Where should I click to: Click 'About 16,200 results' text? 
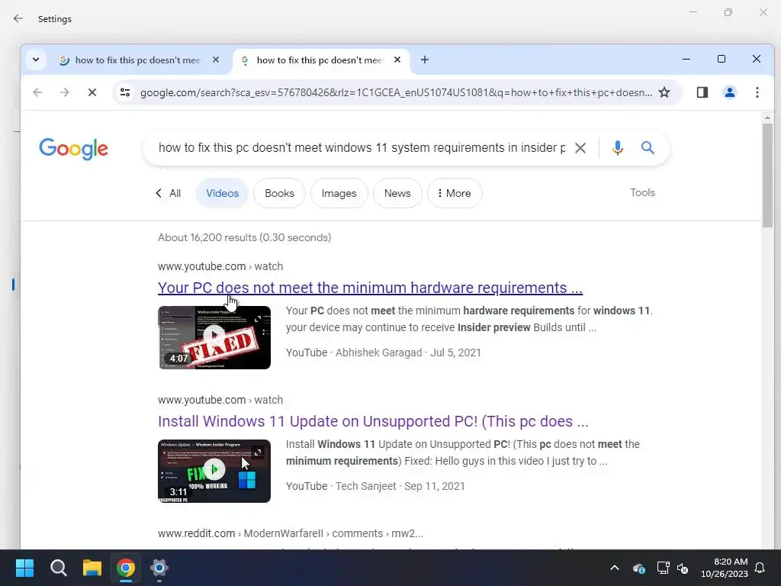tap(244, 238)
